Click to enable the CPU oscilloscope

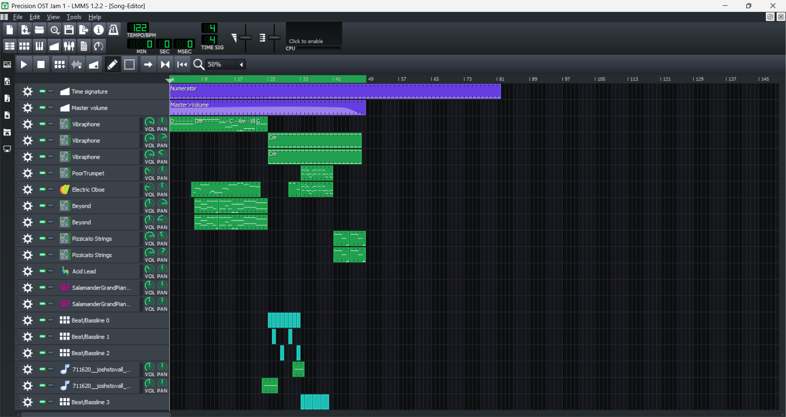(314, 34)
